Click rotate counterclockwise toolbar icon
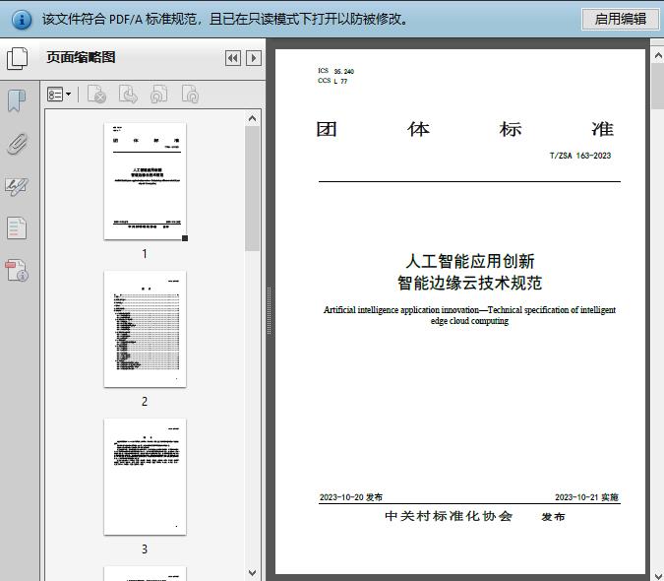 (158, 95)
